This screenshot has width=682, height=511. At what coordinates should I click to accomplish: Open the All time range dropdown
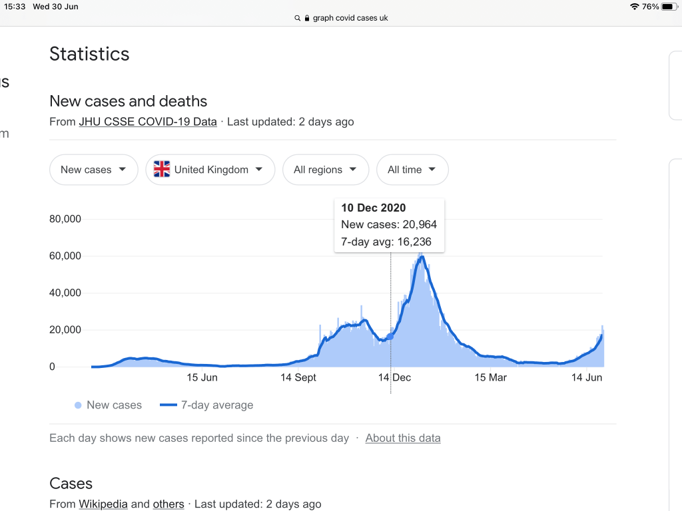click(412, 170)
